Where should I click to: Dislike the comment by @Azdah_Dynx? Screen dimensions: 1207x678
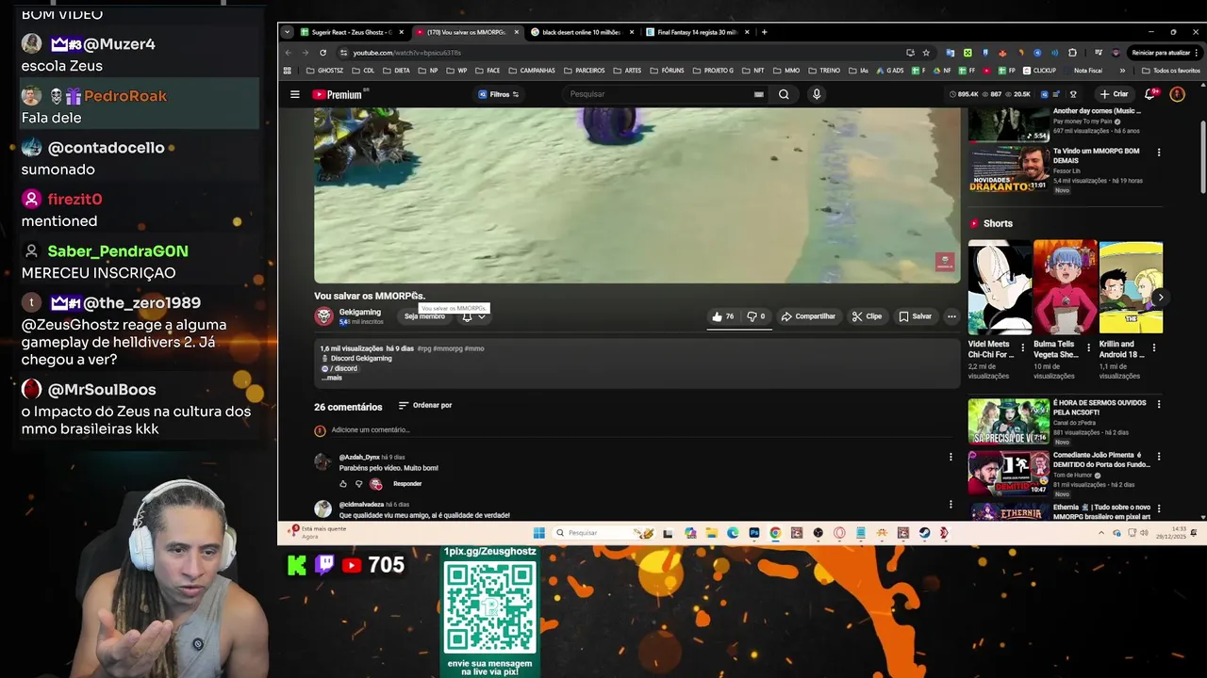358,484
